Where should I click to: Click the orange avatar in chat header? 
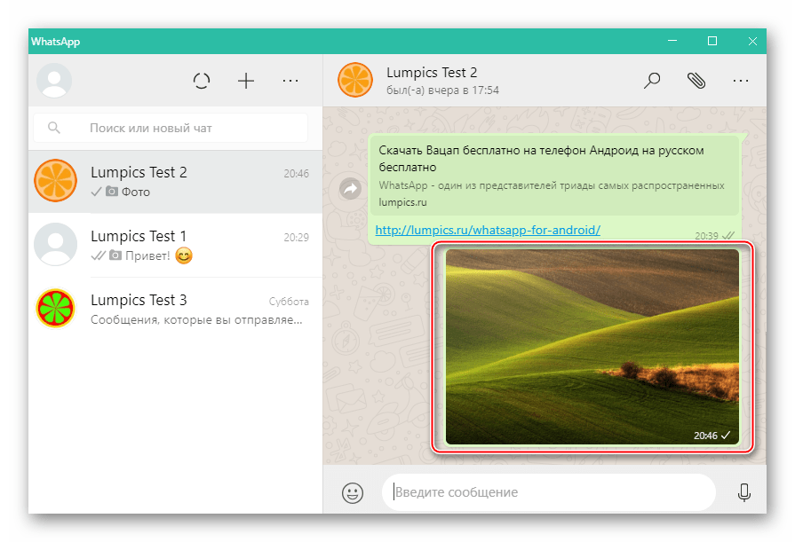(354, 81)
